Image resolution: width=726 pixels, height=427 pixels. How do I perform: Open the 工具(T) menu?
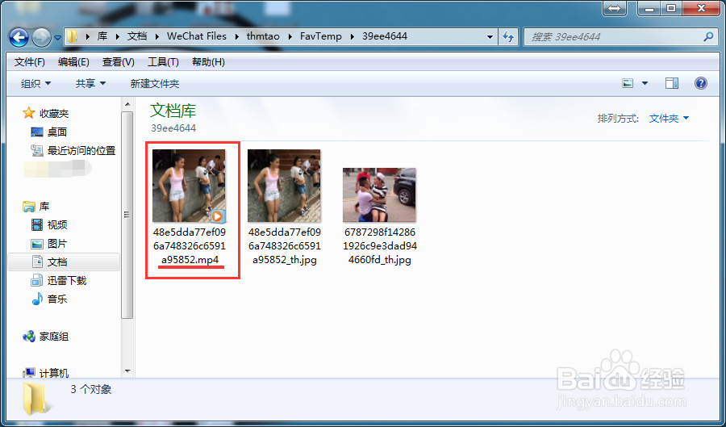pyautogui.click(x=163, y=62)
